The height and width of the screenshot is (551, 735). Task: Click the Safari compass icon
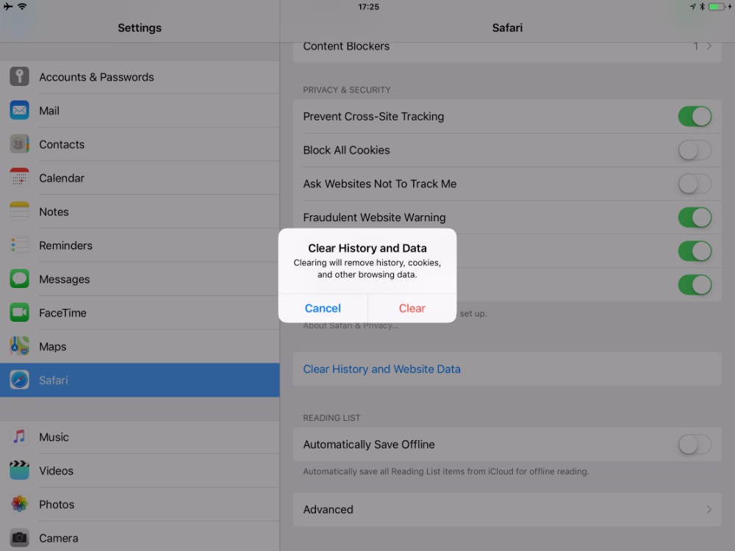19,380
